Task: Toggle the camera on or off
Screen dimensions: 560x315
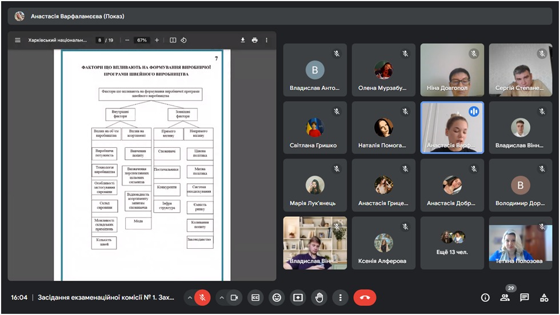Action: click(x=234, y=297)
